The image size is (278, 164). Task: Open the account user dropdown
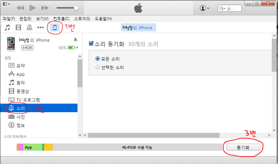[x=204, y=8]
